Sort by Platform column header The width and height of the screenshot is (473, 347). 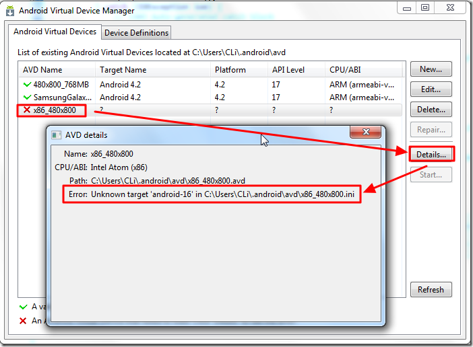(239, 70)
